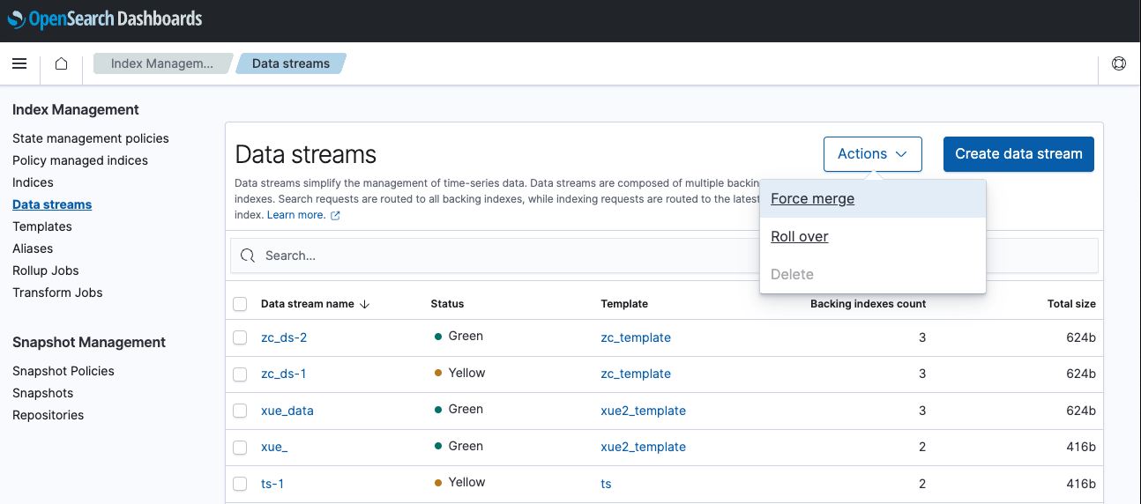Viewport: 1141px width, 504px height.
Task: Click the Create data stream button
Action: click(x=1018, y=154)
